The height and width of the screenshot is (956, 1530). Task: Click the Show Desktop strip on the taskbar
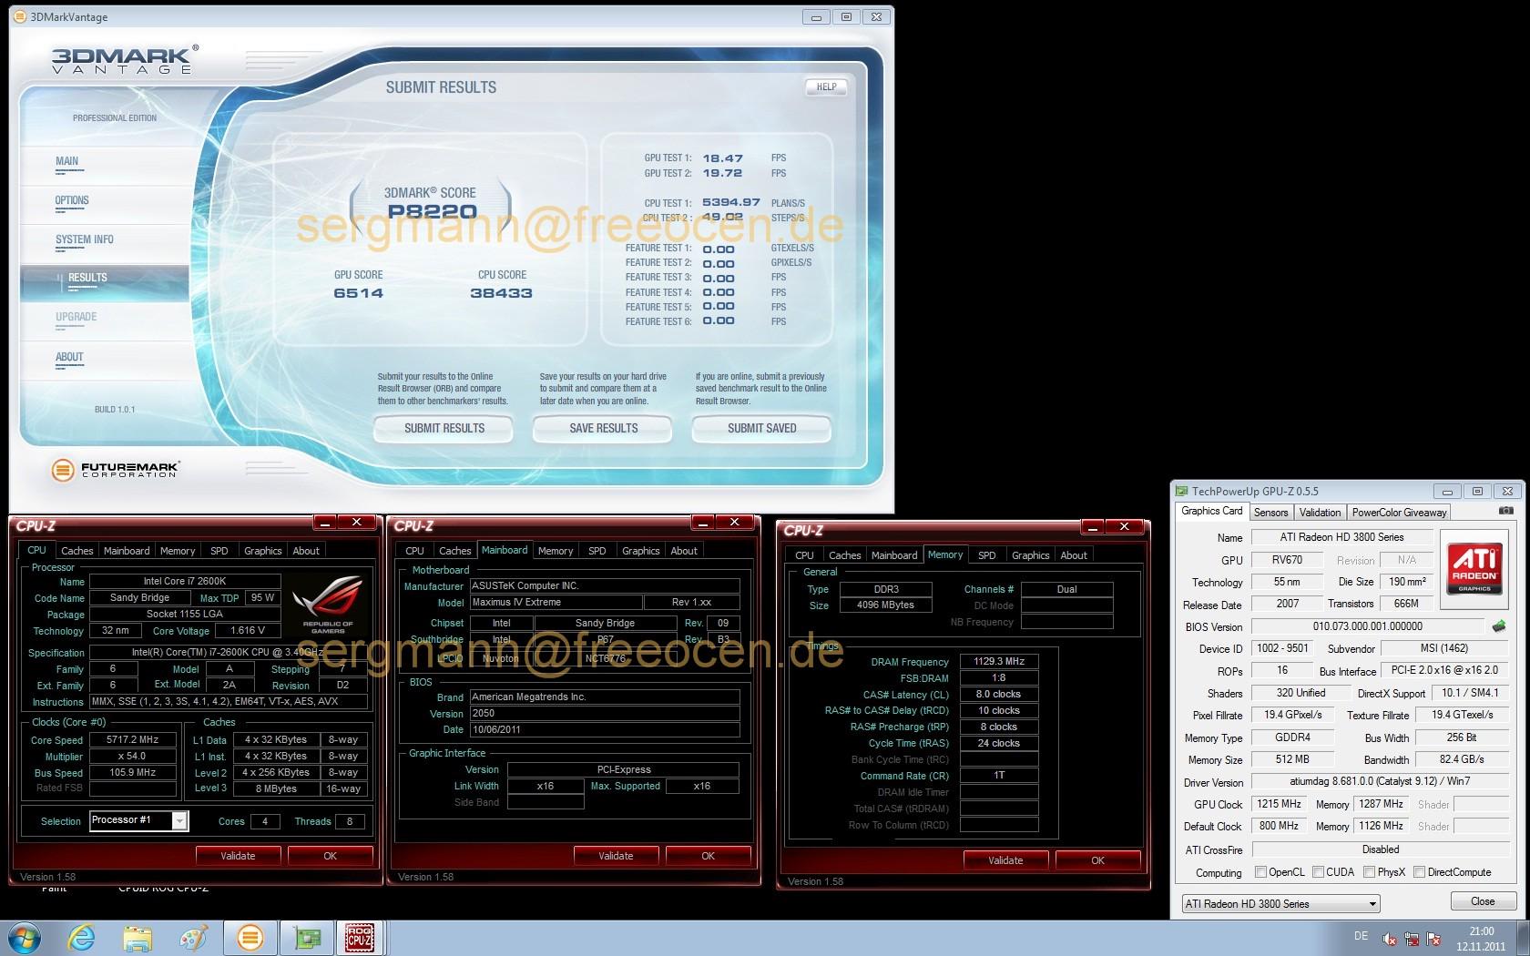pos(1524,938)
